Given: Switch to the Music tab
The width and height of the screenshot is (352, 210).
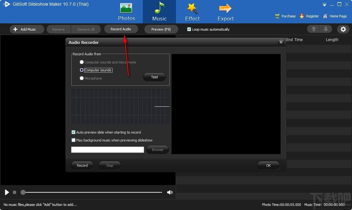Looking at the screenshot, I should (x=159, y=12).
